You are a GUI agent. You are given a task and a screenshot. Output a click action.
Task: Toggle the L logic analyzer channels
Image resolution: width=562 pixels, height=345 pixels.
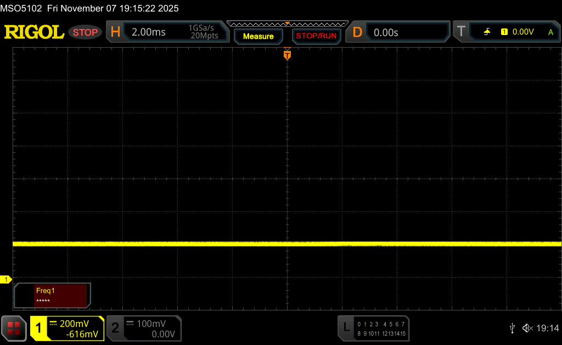[x=373, y=328]
